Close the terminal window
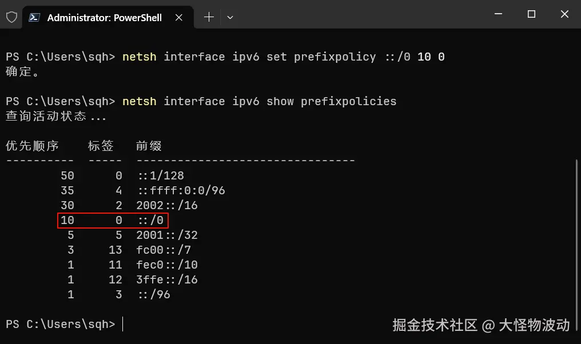Image resolution: width=581 pixels, height=344 pixels. point(564,14)
